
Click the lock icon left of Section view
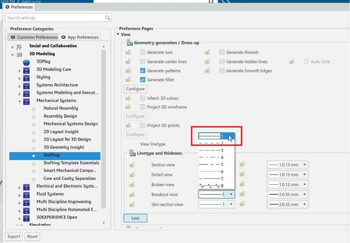click(x=132, y=165)
